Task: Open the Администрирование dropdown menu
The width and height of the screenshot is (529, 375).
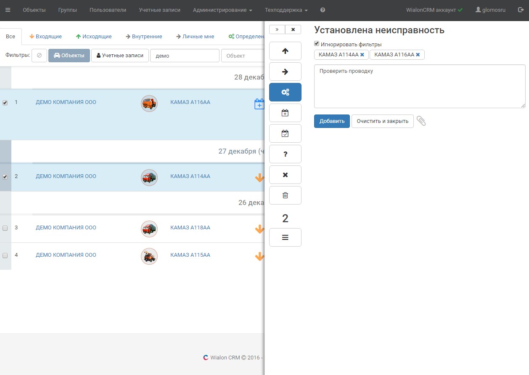Action: [x=222, y=10]
